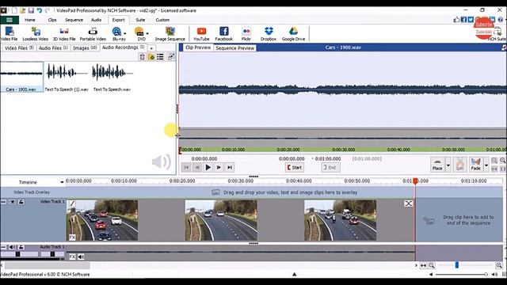Upload the video to Google Drive
Screen dimensions: 507x285
pos(293,34)
